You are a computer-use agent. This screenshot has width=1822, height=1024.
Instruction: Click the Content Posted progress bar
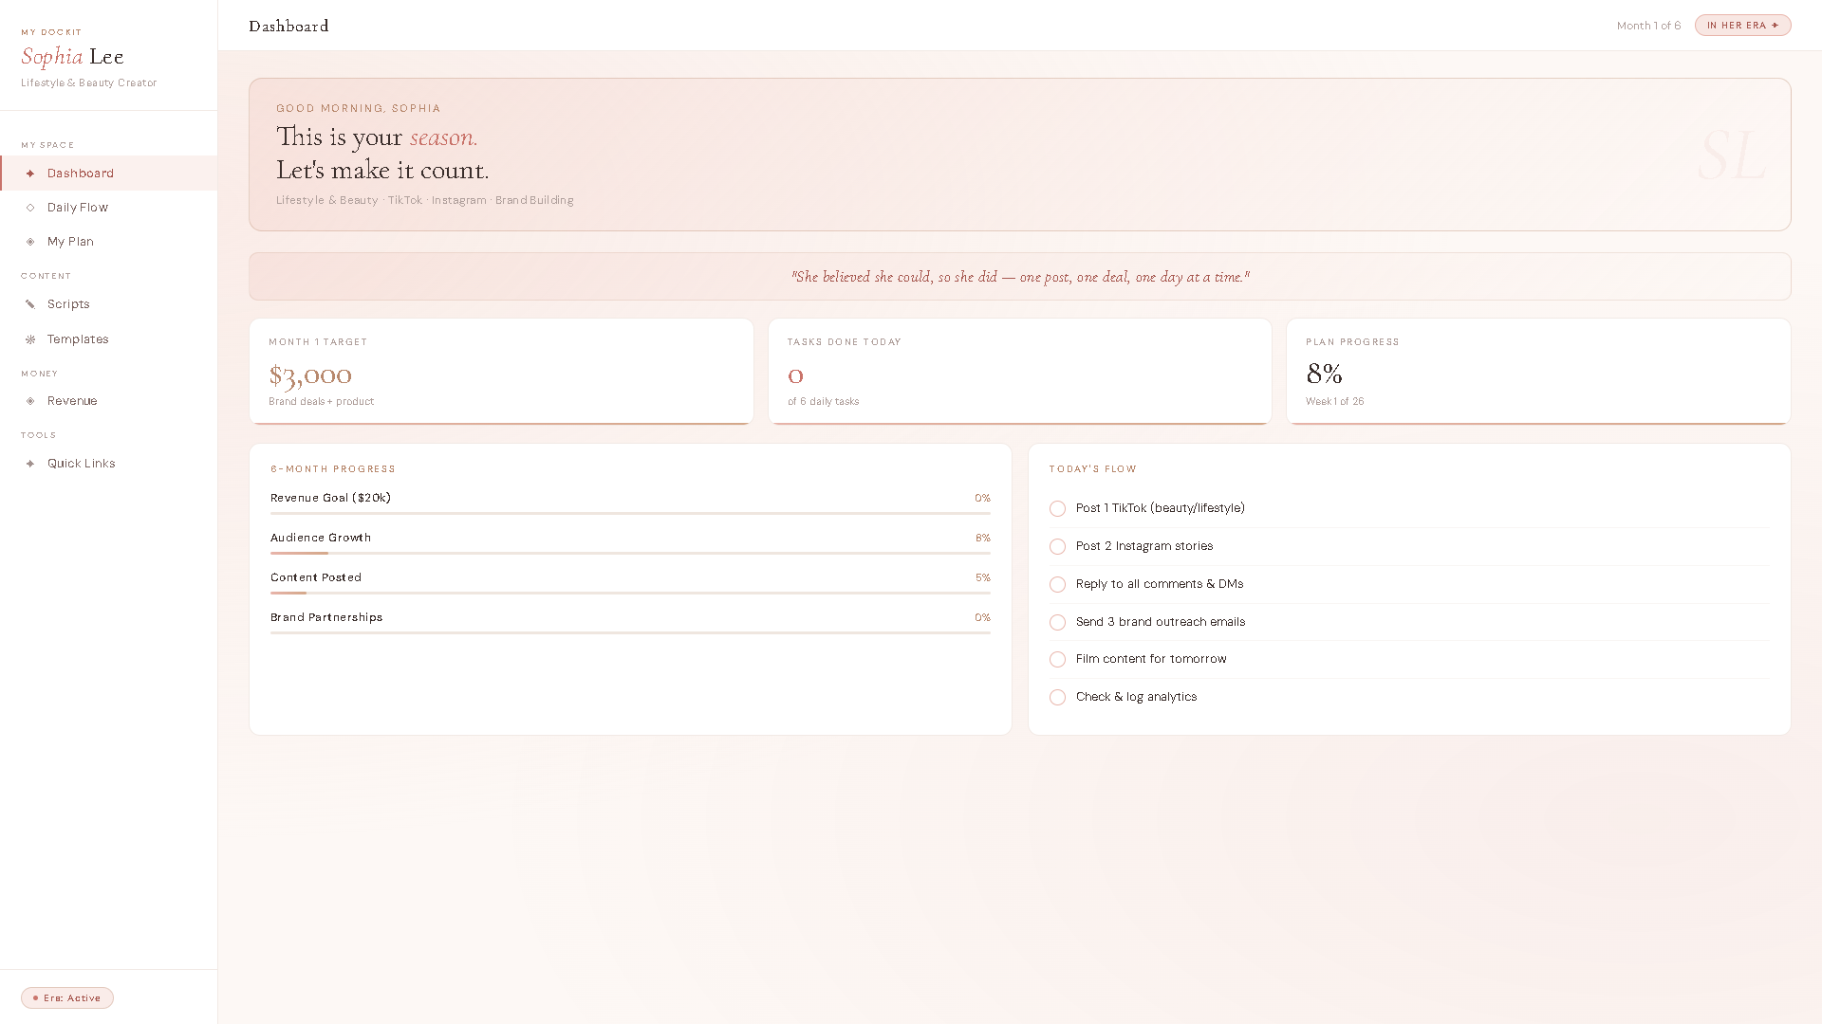click(630, 593)
